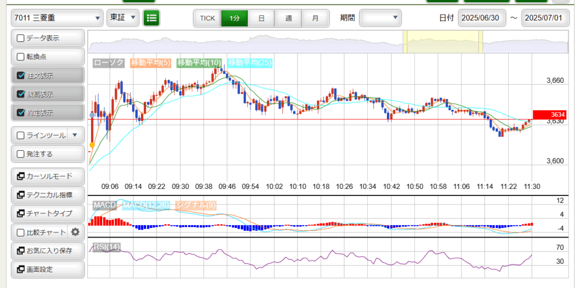Click the シグナル(9) legend label
The image size is (575, 288).
(x=196, y=205)
